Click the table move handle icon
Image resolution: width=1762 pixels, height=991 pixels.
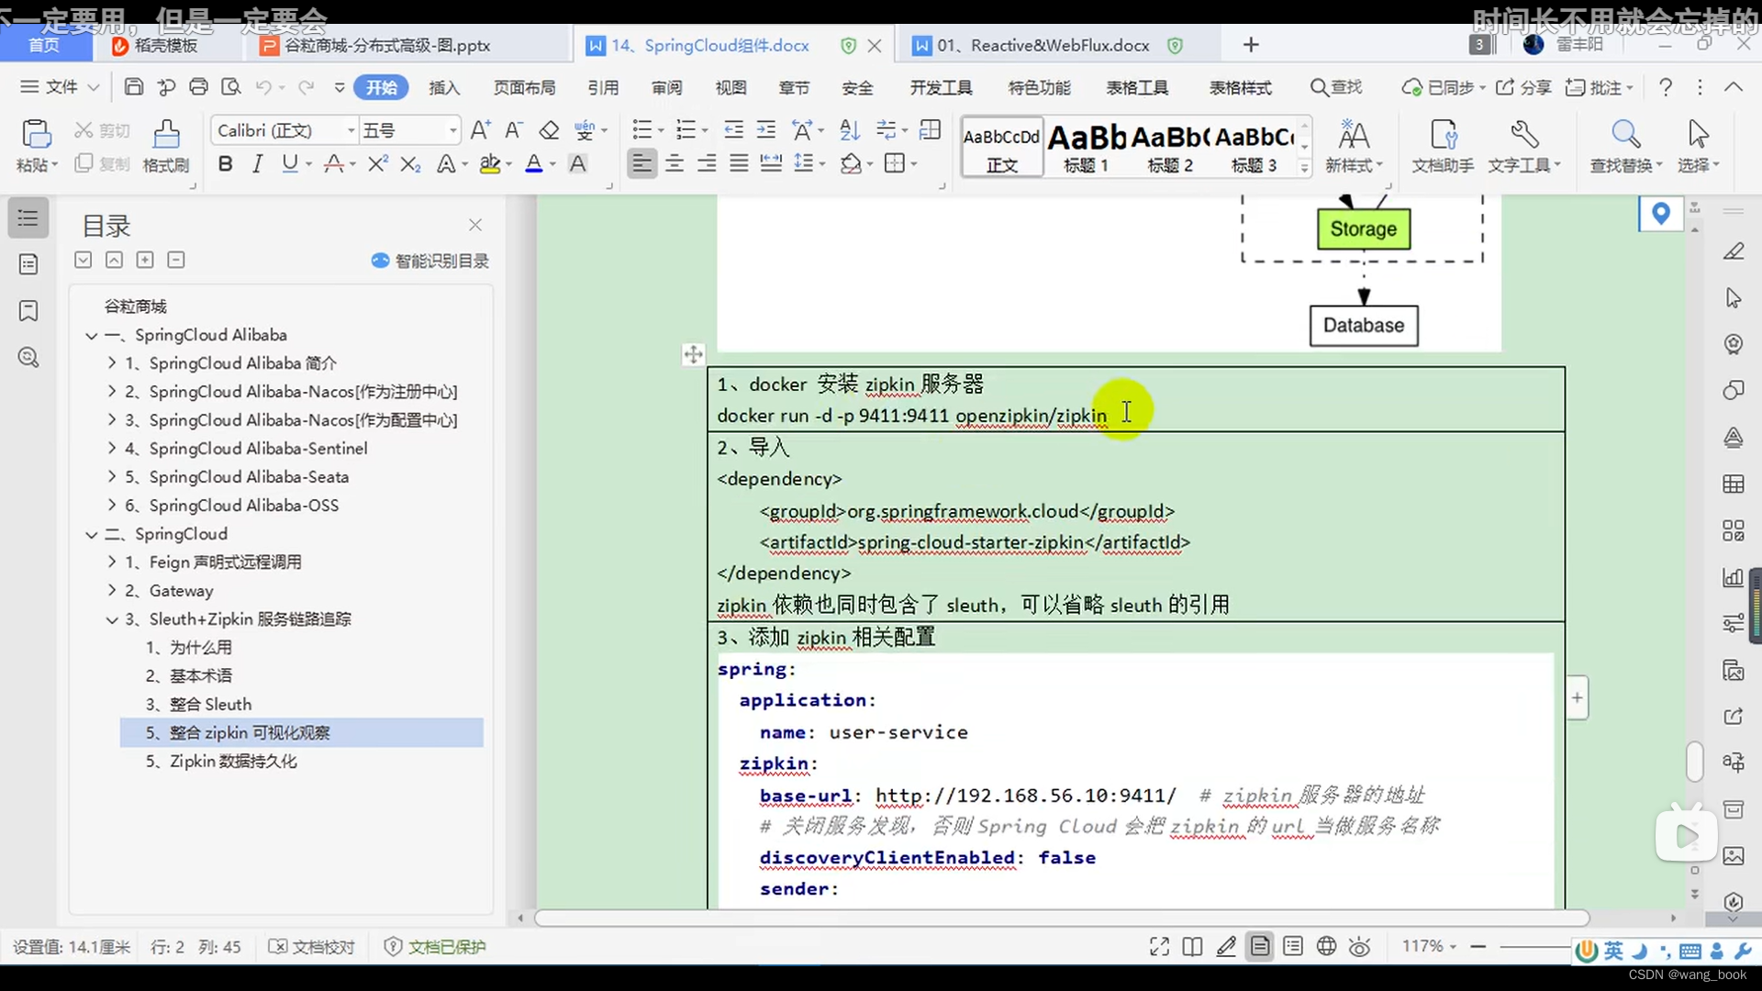click(x=694, y=354)
